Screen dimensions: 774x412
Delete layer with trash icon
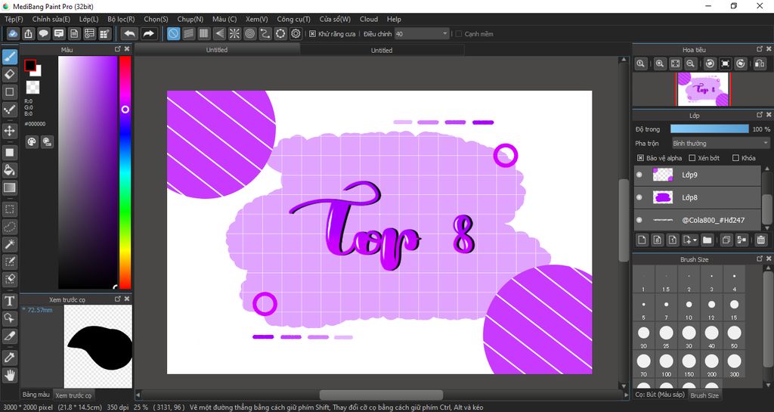[760, 240]
